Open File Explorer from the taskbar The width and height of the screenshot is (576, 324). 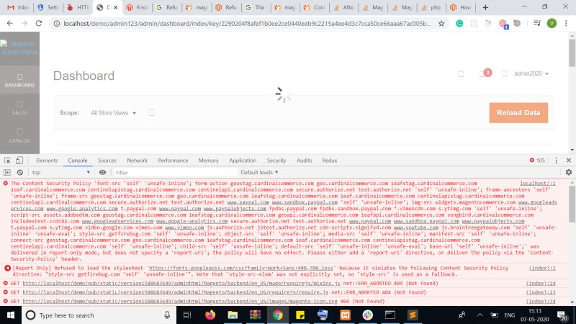pos(233,315)
